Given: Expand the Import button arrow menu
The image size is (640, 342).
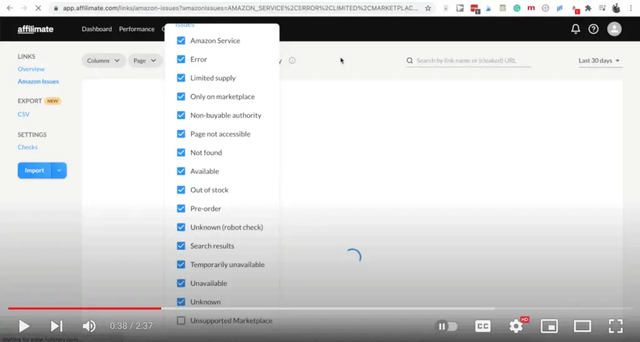Looking at the screenshot, I should [x=59, y=170].
